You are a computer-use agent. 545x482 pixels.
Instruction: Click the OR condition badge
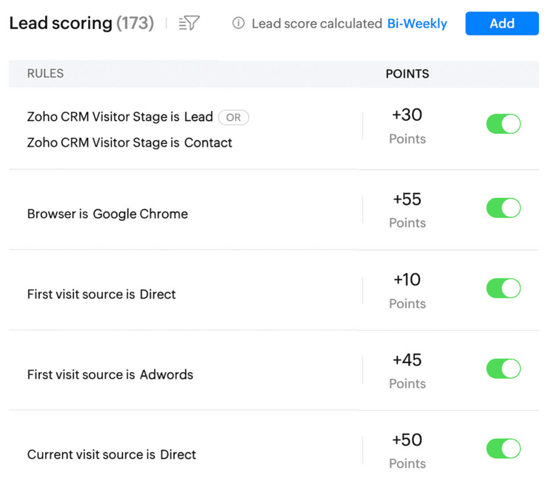233,117
